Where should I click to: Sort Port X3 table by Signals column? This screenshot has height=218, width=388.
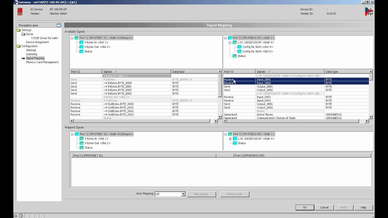click(x=290, y=72)
